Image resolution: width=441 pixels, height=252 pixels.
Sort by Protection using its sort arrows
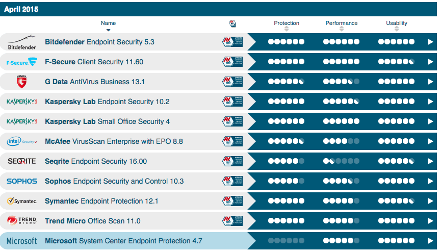tap(287, 29)
